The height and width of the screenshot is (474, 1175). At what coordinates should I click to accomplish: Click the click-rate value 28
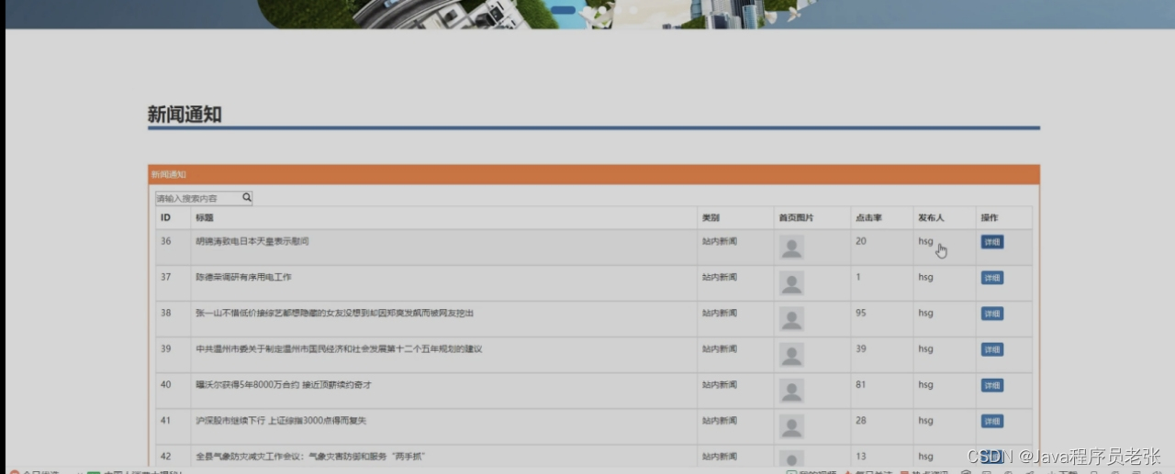861,420
